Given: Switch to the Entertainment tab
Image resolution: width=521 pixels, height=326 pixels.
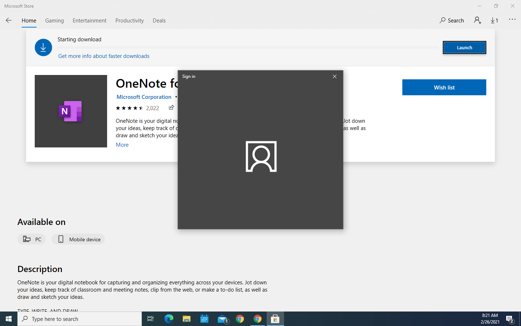Looking at the screenshot, I should (90, 21).
